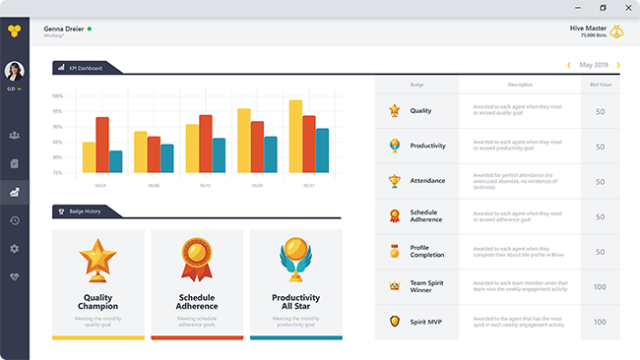640x360 pixels.
Task: Click the Hive Master bee icon
Action: [x=616, y=31]
